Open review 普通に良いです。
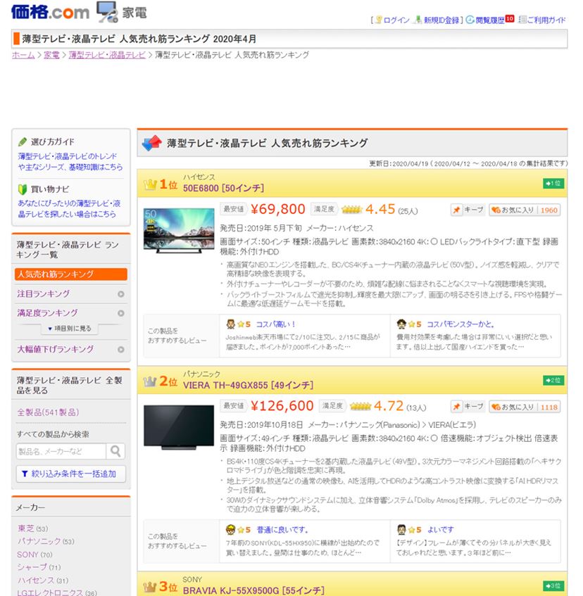This screenshot has height=596, width=583. 282,529
